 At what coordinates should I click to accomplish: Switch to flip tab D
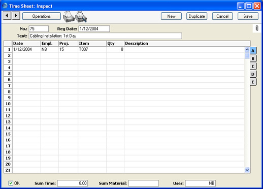[x=253, y=74]
